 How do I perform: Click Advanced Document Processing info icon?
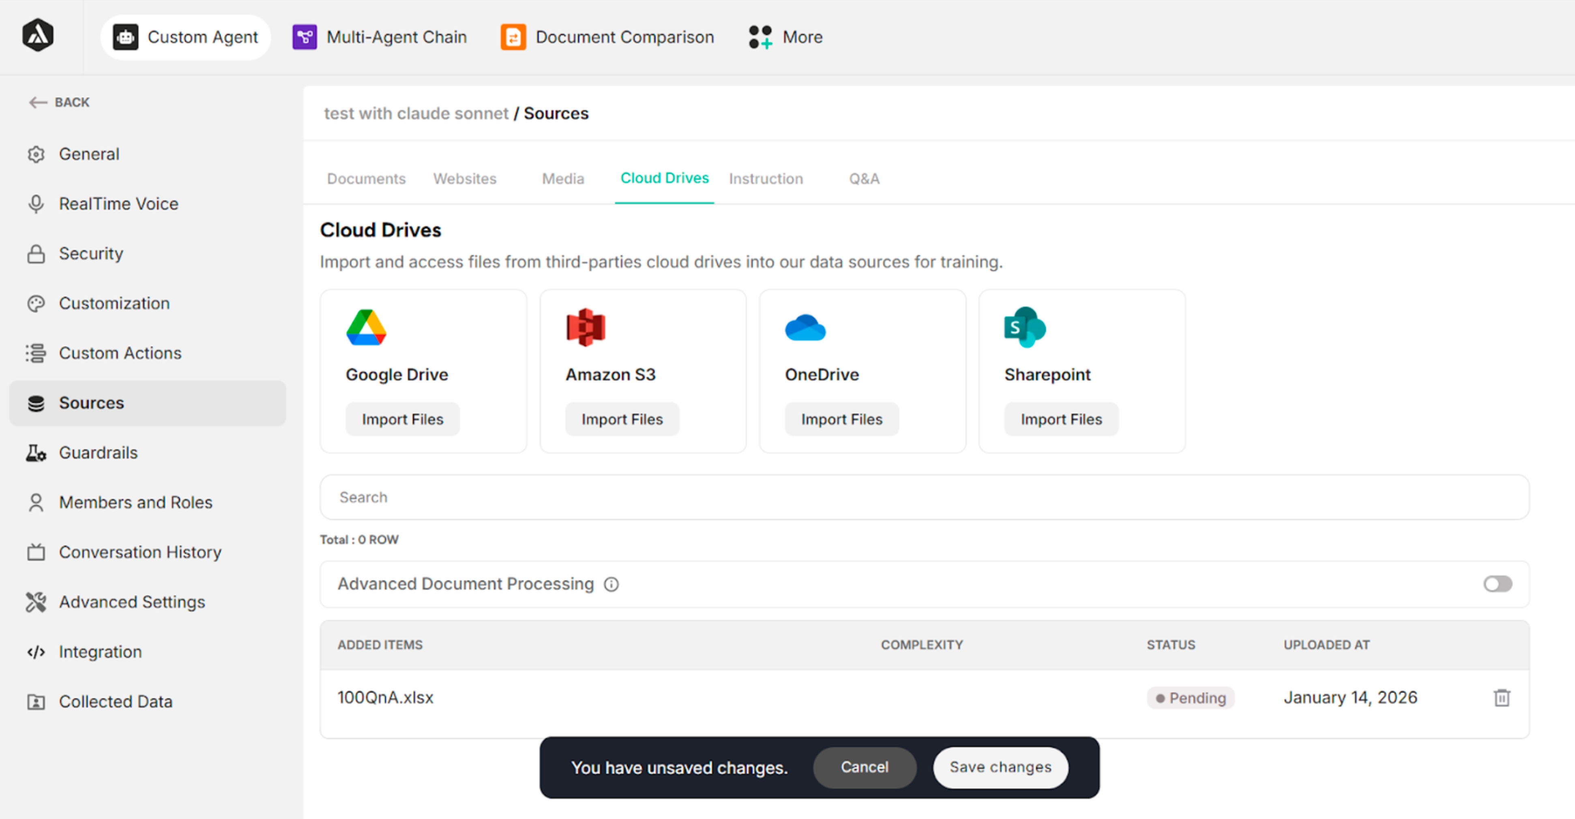(612, 584)
